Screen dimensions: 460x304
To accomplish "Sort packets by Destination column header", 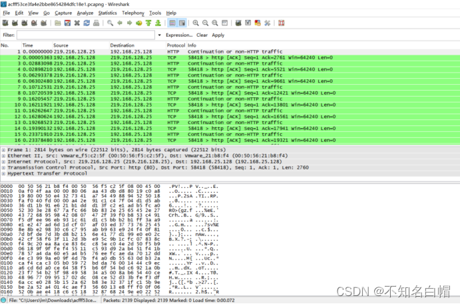I will click(138, 45).
